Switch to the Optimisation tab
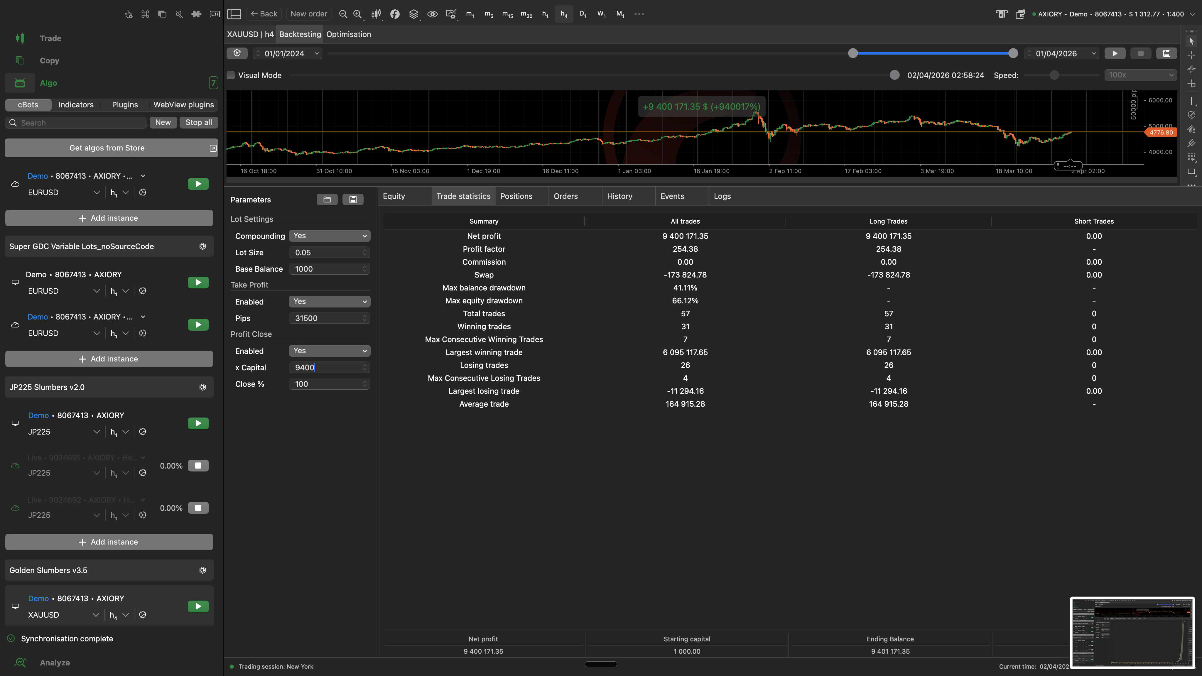The width and height of the screenshot is (1202, 676). point(349,34)
